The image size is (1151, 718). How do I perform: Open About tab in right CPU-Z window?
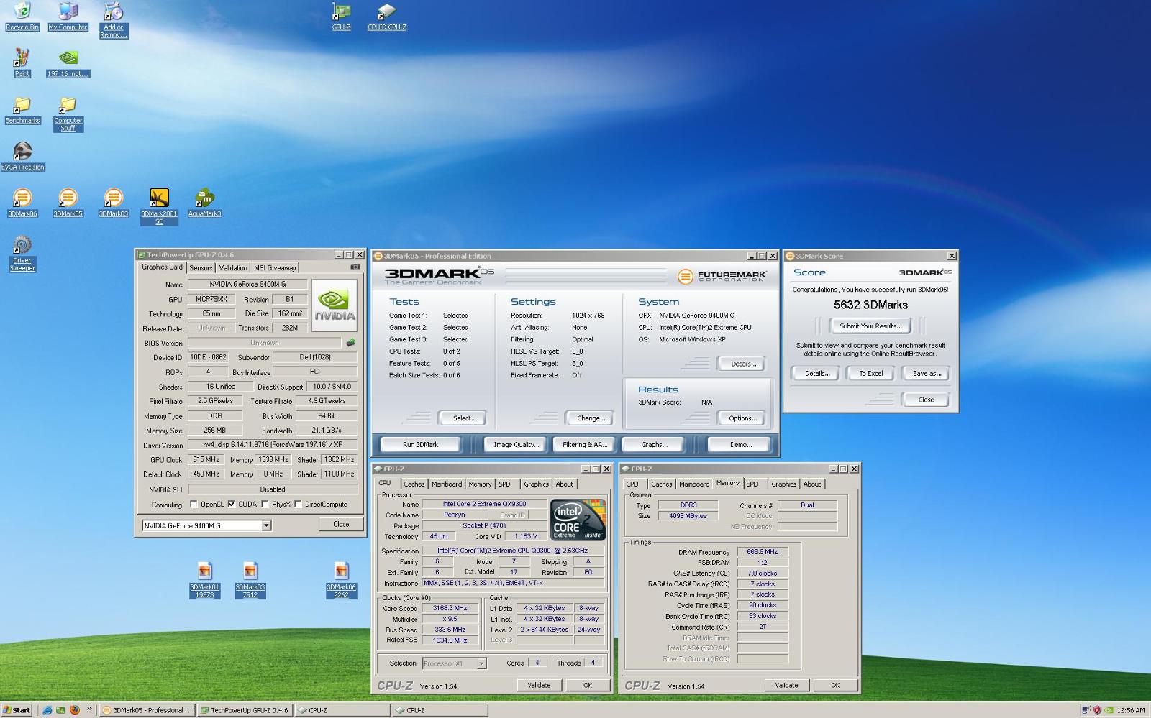pyautogui.click(x=811, y=484)
